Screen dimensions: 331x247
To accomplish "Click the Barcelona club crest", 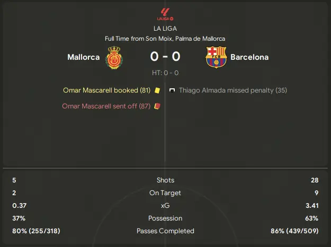I will pyautogui.click(x=216, y=57).
